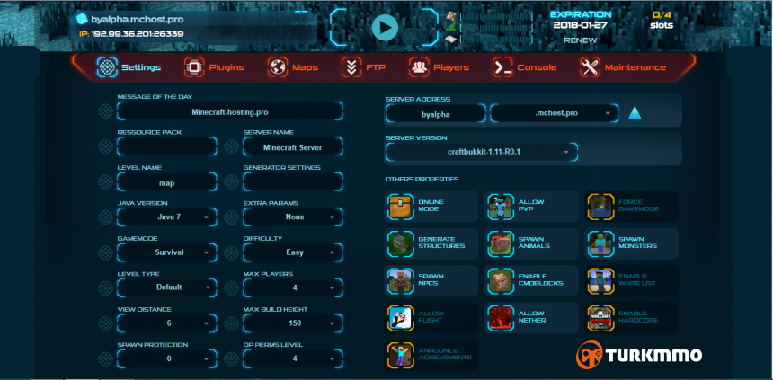Image resolution: width=773 pixels, height=380 pixels.
Task: Click the help circle beside Ressource Pack
Action: 105,146
